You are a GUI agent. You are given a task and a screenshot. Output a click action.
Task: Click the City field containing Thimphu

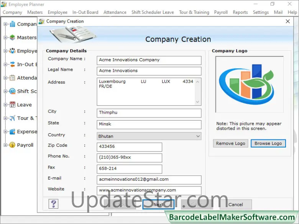(149, 113)
